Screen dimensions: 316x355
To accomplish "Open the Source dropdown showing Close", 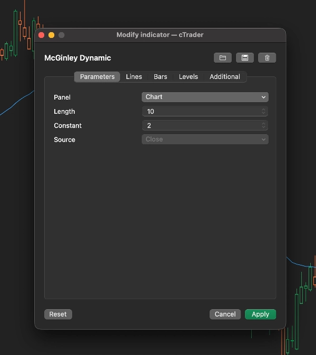I will coord(205,140).
